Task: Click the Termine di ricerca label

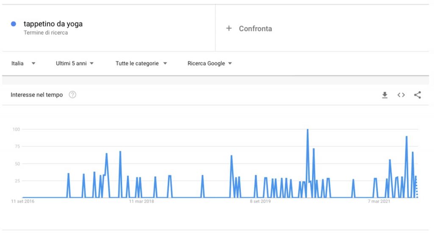Action: click(x=46, y=33)
